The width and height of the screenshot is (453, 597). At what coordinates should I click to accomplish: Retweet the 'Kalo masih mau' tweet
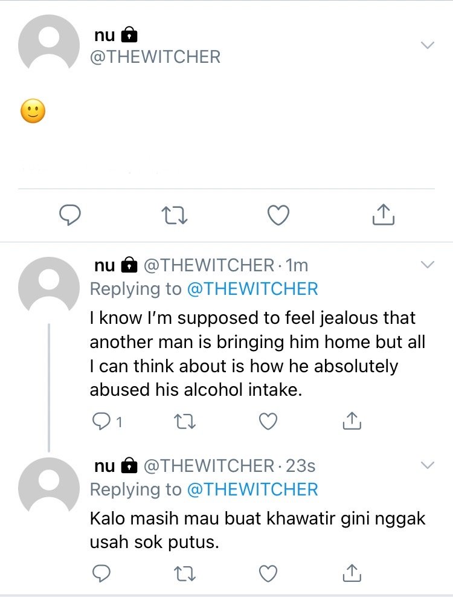point(185,573)
